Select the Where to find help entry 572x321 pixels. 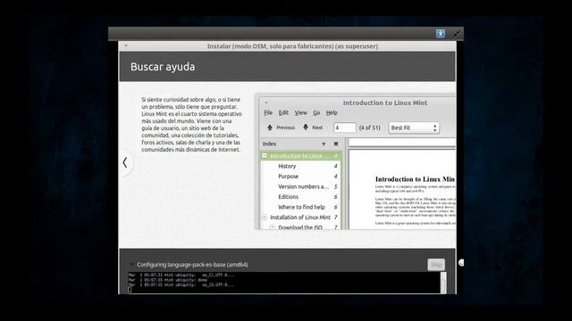[x=301, y=207]
